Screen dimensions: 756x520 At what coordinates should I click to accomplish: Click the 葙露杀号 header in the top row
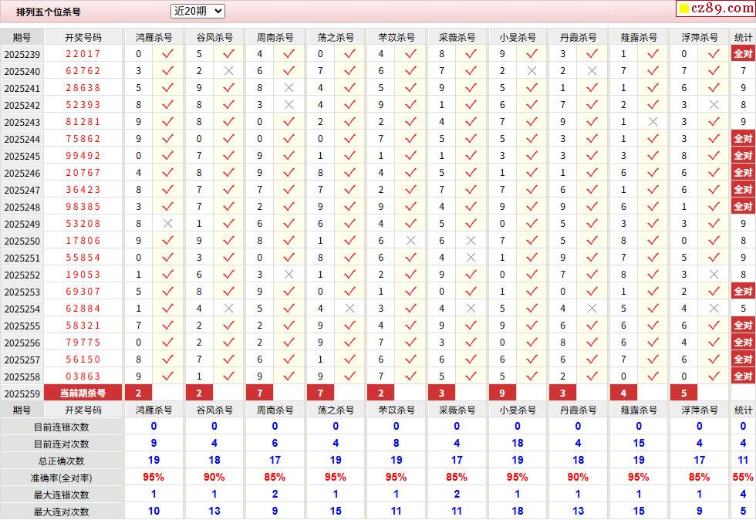(639, 37)
